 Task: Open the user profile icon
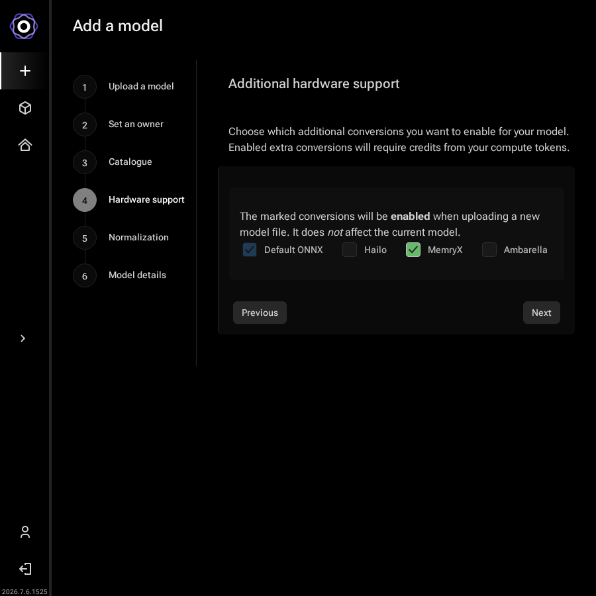pyautogui.click(x=25, y=532)
